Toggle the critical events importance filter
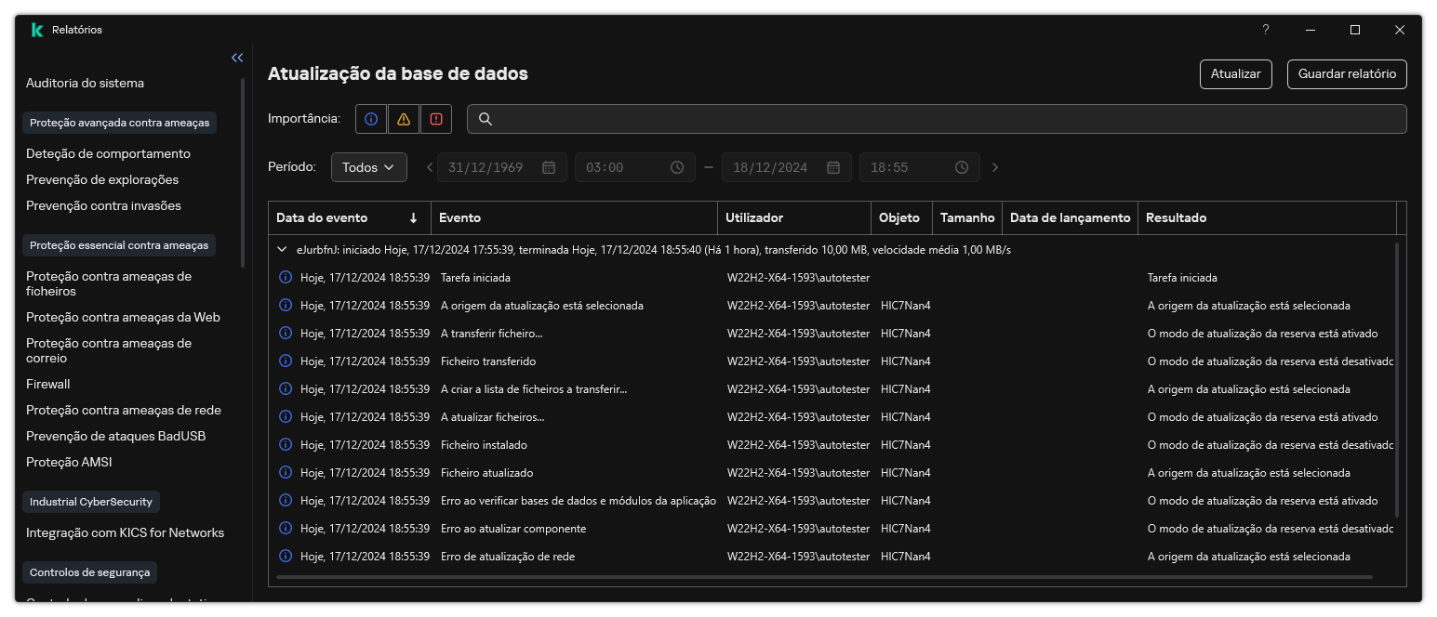Image resolution: width=1437 pixels, height=617 pixels. [x=435, y=119]
